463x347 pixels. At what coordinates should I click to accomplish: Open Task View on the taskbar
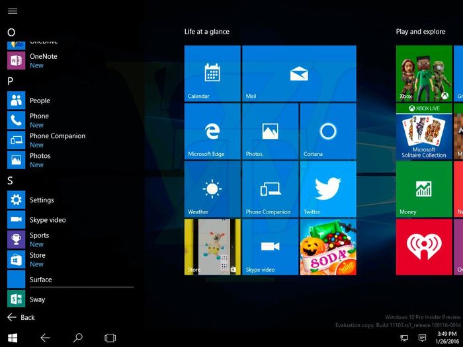point(110,338)
